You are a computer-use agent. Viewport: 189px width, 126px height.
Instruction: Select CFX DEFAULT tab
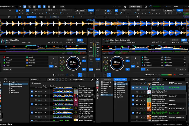(x=31, y=17)
